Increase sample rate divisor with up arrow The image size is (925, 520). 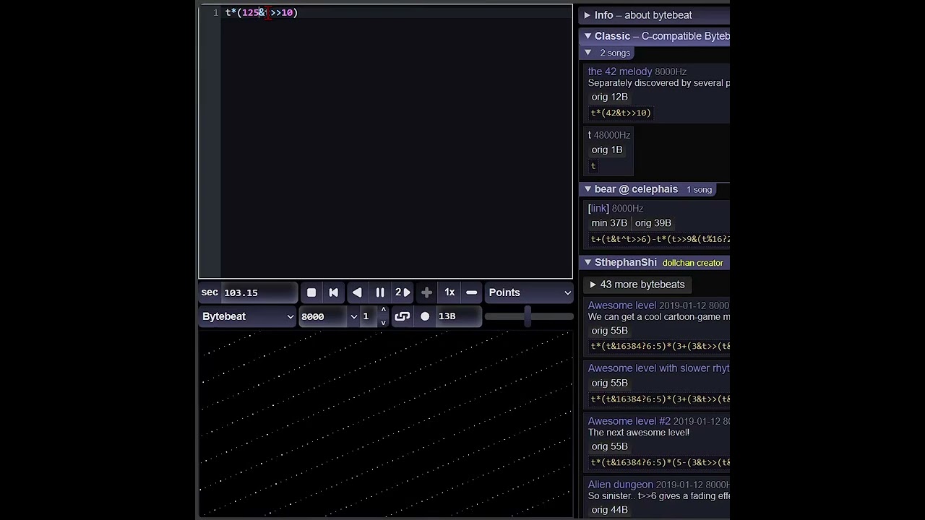pyautogui.click(x=384, y=311)
